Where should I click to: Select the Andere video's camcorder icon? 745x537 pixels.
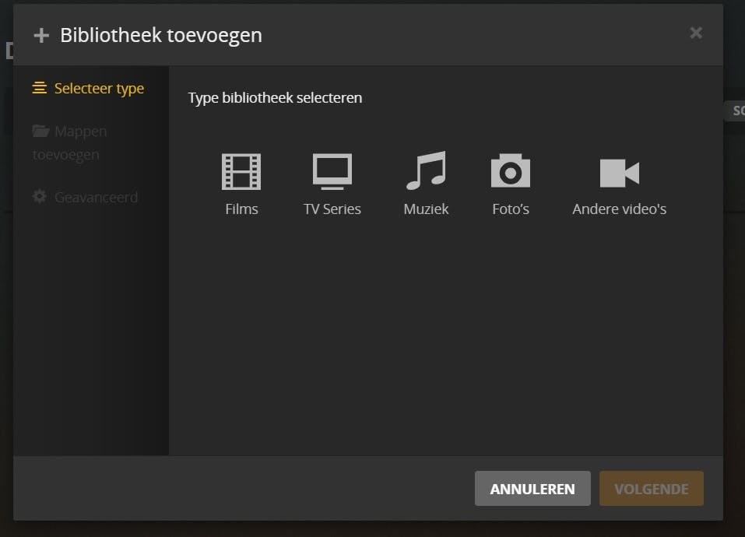(x=619, y=170)
